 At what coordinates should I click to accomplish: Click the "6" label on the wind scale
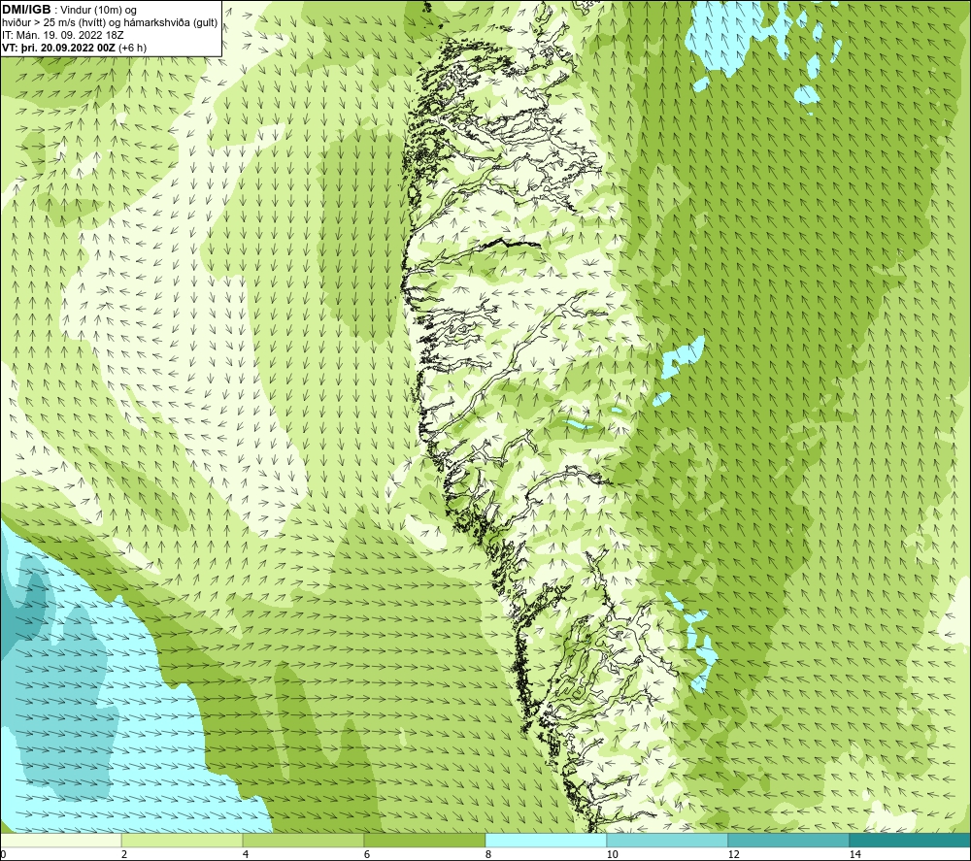click(367, 855)
